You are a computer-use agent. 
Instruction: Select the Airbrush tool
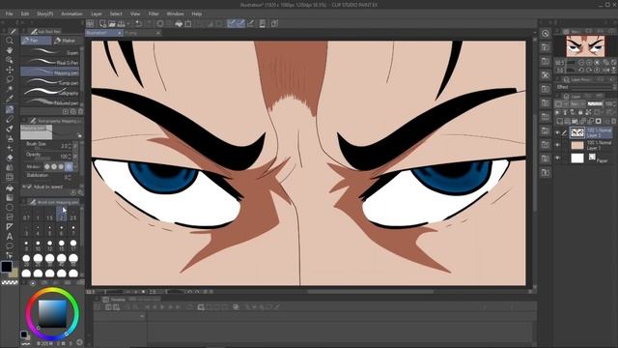(10, 138)
